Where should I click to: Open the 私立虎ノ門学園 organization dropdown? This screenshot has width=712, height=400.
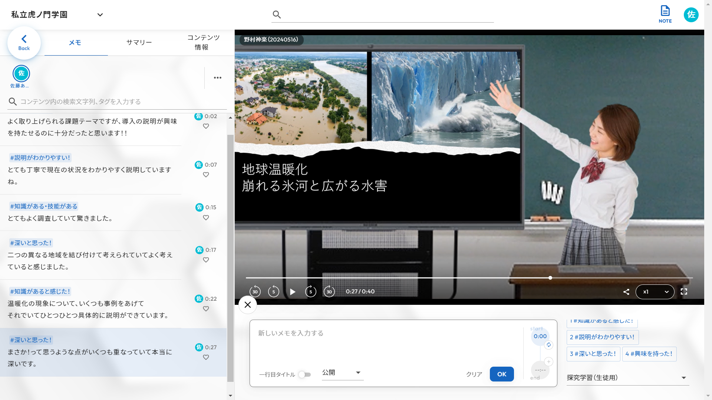[x=57, y=15]
